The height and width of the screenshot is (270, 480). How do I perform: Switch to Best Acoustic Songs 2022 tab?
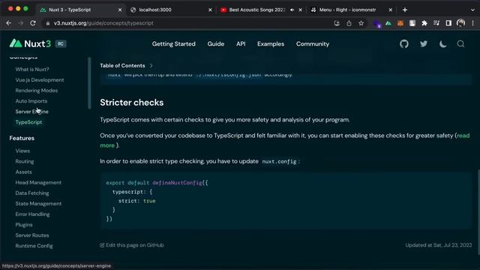pyautogui.click(x=260, y=10)
